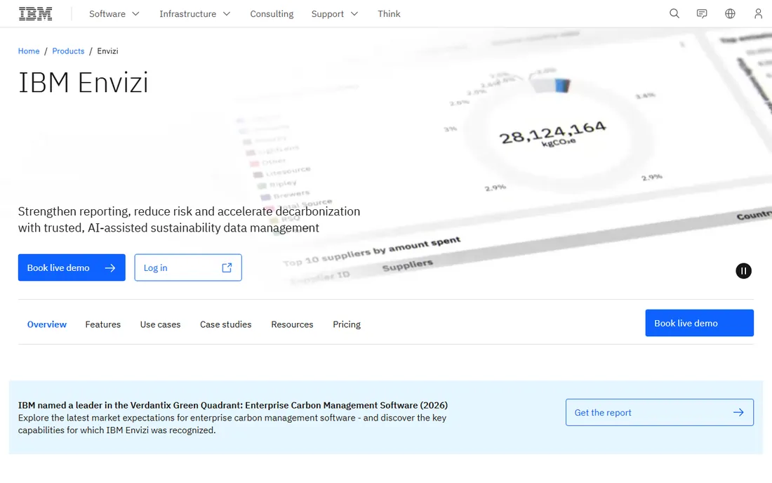Viewport: 772px width, 483px height.
Task: Open the Think menu item
Action: [389, 14]
